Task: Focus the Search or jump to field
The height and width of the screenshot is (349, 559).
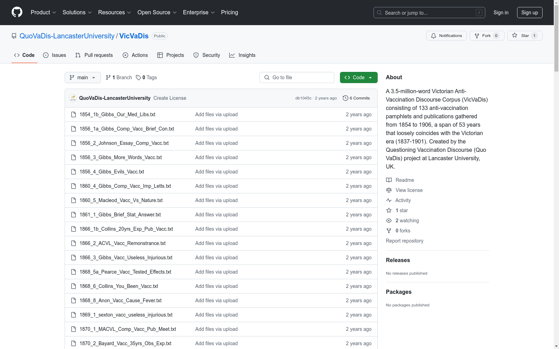Action: click(x=429, y=13)
